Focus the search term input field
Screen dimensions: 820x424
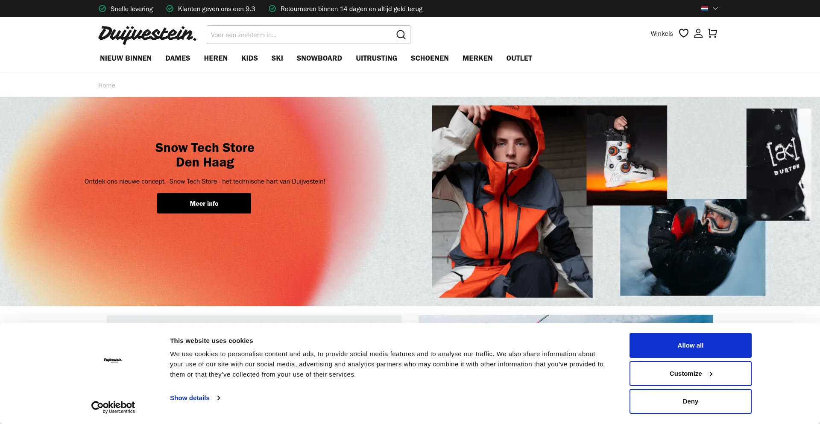pyautogui.click(x=299, y=35)
